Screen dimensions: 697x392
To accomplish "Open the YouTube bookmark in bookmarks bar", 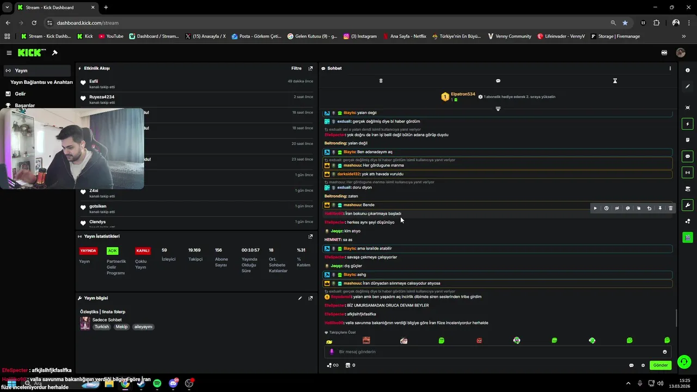I will (111, 36).
